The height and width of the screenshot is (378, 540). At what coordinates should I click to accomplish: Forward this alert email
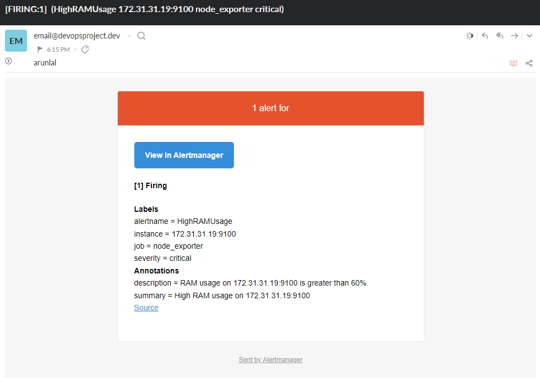tap(514, 35)
